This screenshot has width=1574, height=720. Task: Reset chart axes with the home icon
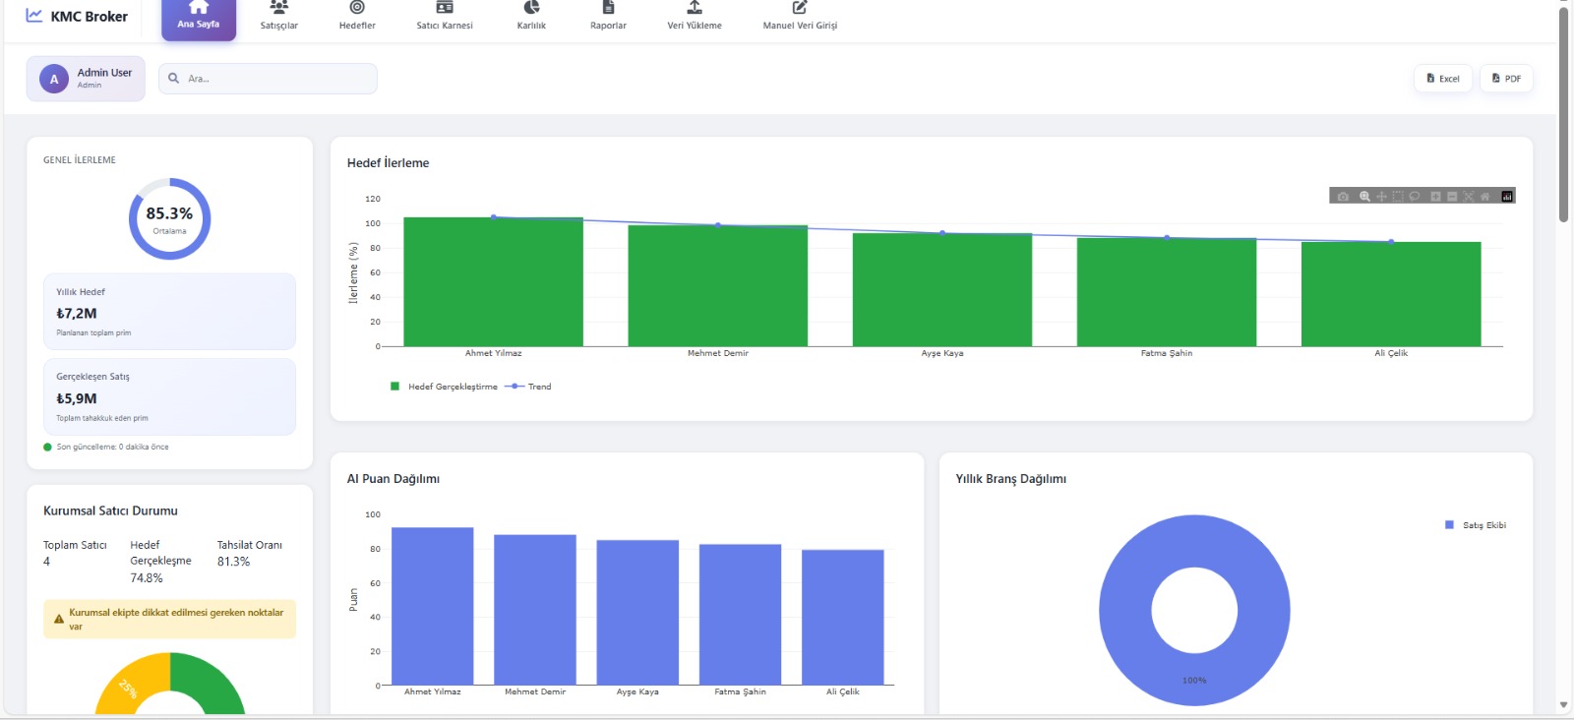coord(1485,197)
